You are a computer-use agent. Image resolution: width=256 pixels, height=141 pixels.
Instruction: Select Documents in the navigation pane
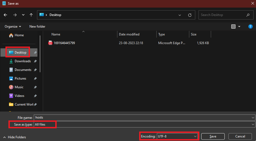[x=23, y=70]
